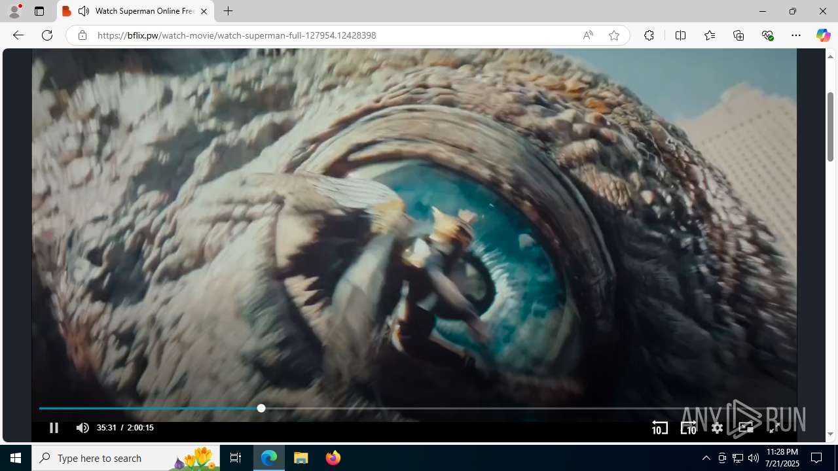Select the Watch Superman Online tab
838x471 pixels.
pos(136,11)
